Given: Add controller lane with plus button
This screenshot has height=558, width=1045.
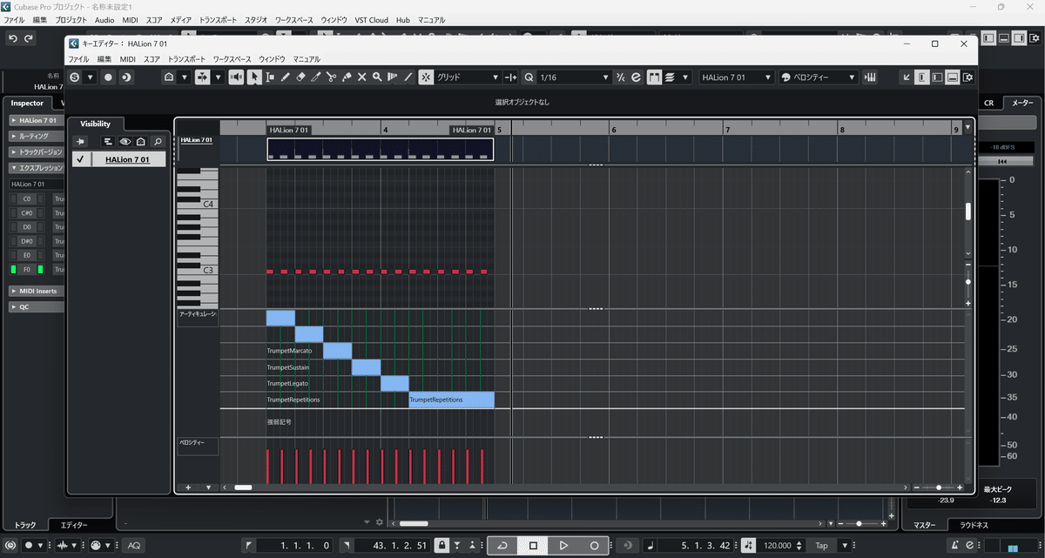Looking at the screenshot, I should pyautogui.click(x=188, y=487).
